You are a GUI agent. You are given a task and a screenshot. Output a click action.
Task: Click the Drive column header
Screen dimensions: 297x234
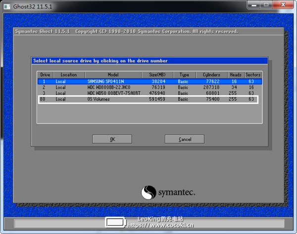coord(45,75)
